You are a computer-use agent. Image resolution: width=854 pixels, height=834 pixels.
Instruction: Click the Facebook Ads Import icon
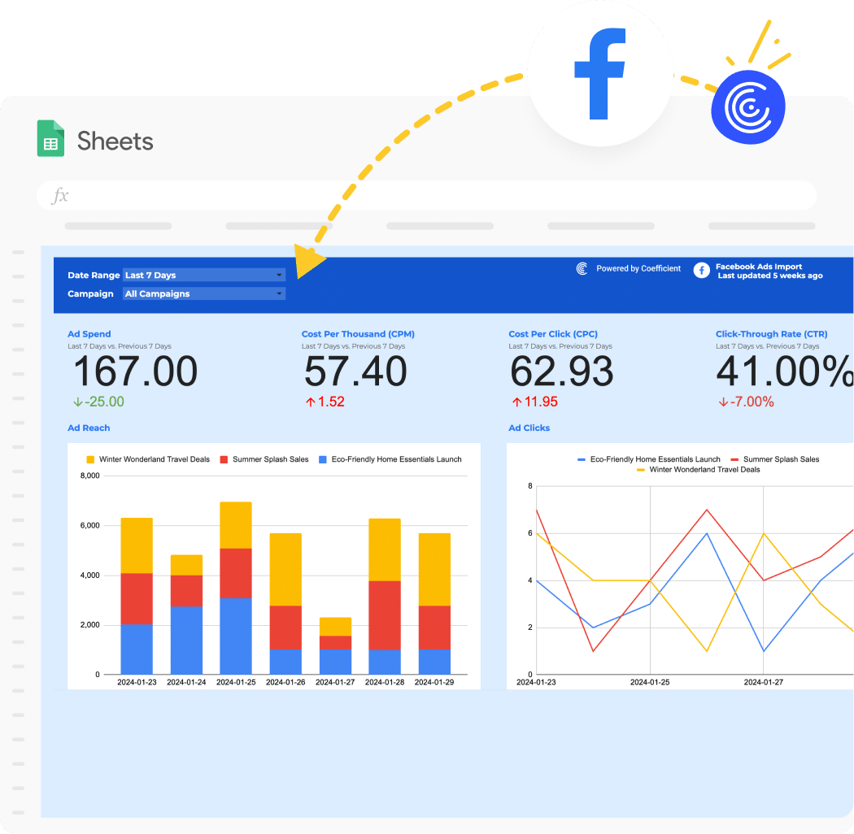coord(701,270)
